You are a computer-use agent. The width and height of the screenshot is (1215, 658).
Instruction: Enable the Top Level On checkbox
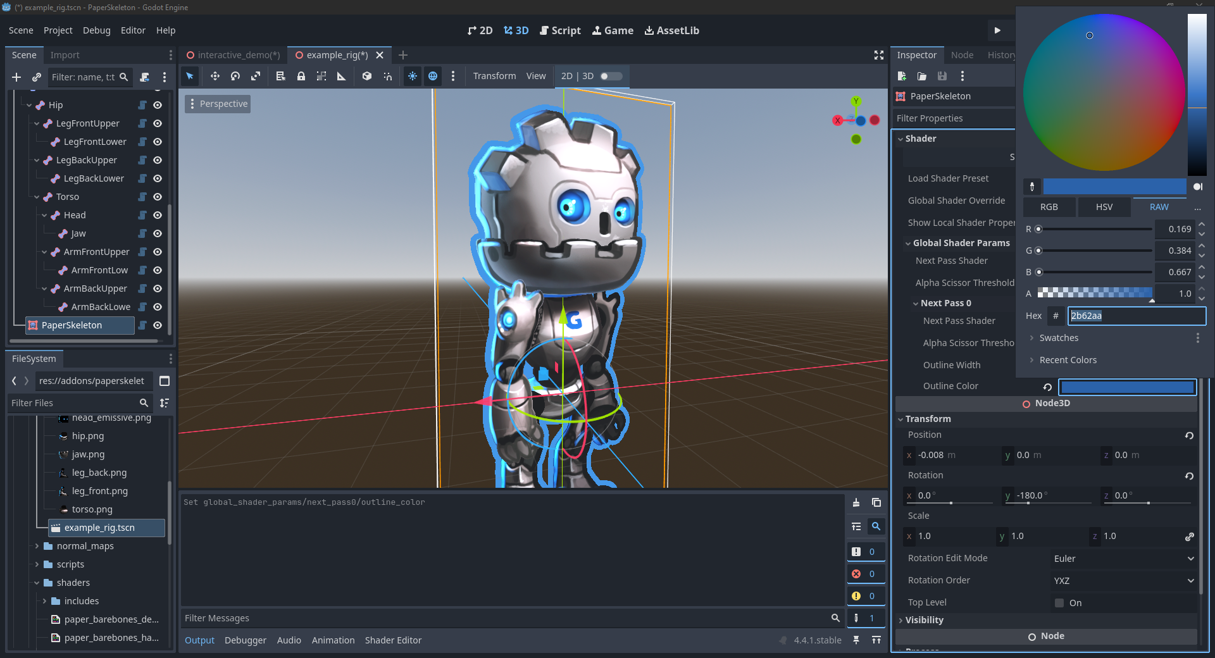click(x=1059, y=603)
